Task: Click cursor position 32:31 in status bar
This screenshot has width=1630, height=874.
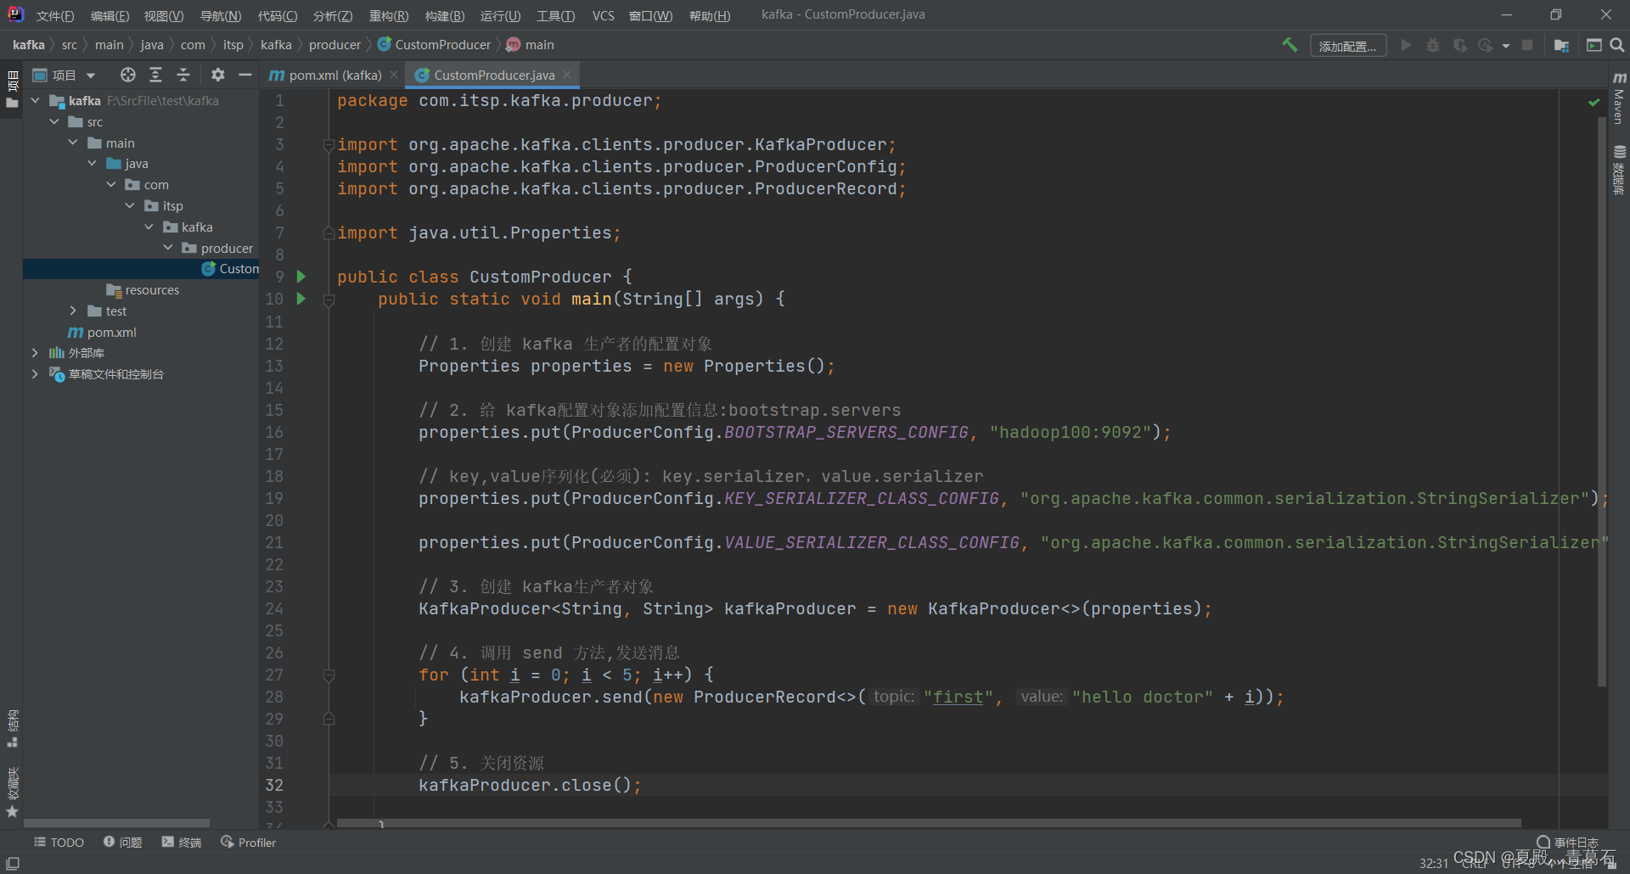Action: click(x=1433, y=863)
